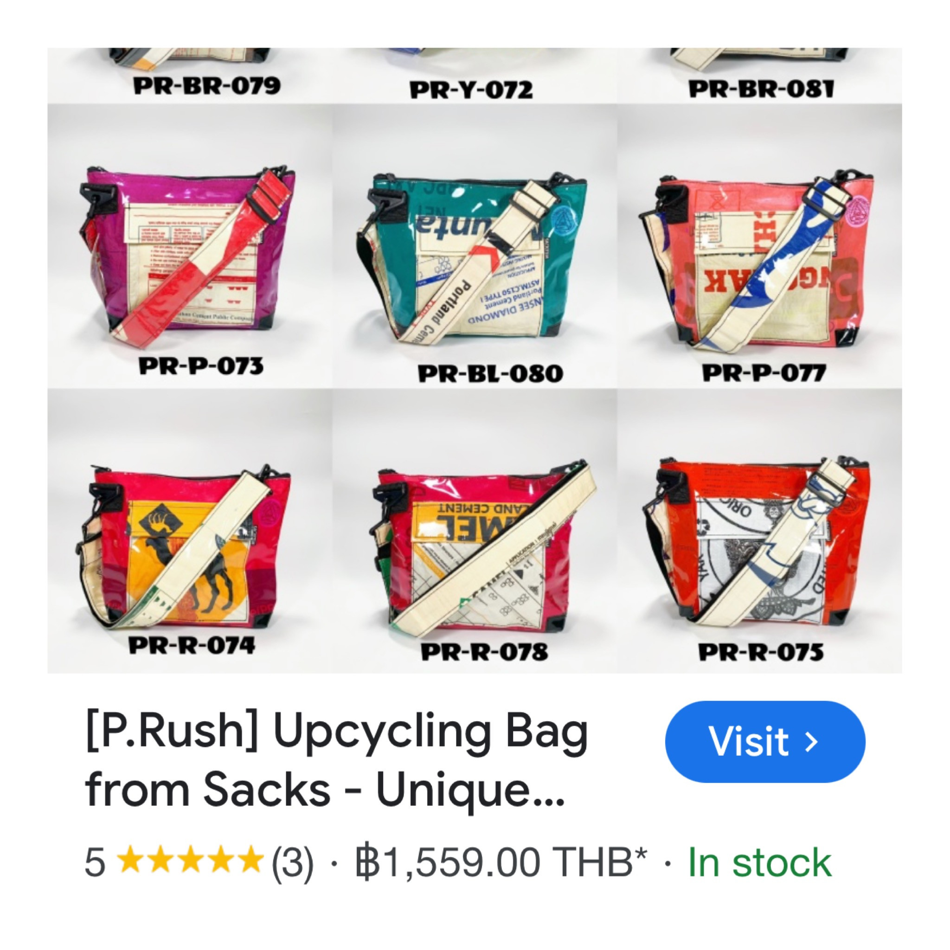Click the PR-BR-081 bag at top

(760, 76)
